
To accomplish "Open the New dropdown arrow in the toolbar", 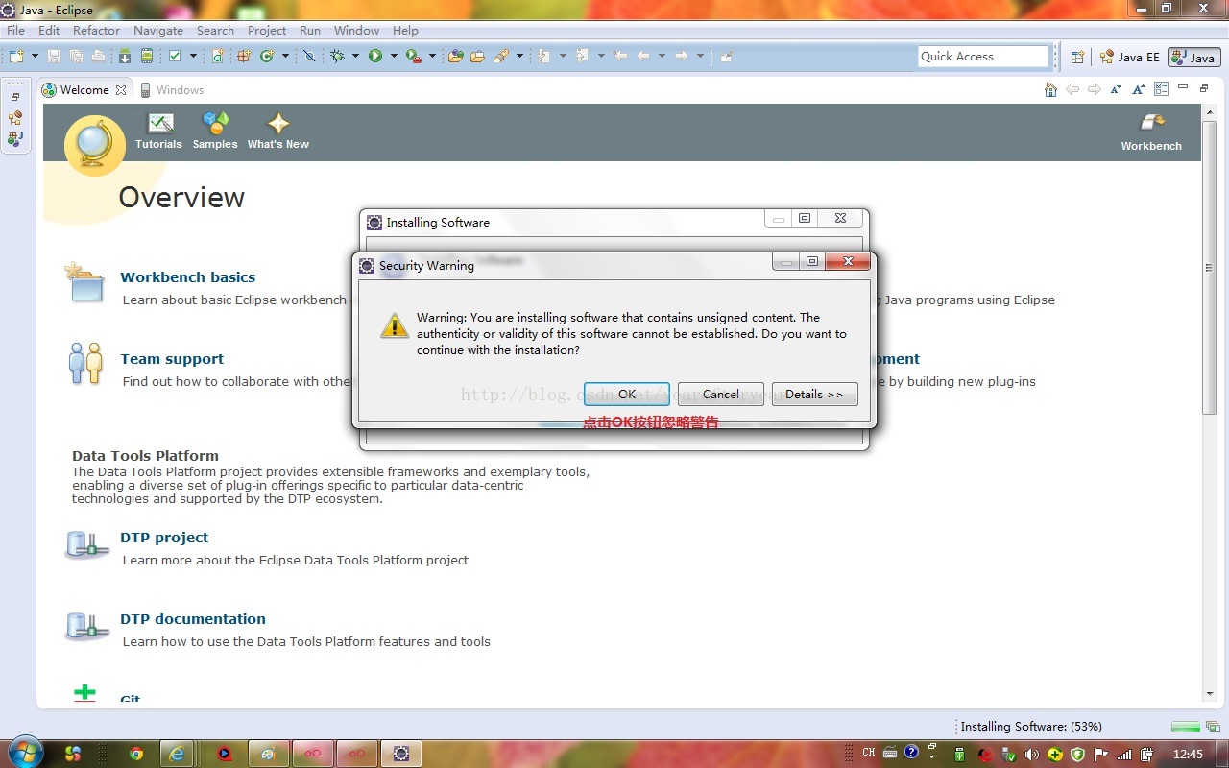I will 35,56.
